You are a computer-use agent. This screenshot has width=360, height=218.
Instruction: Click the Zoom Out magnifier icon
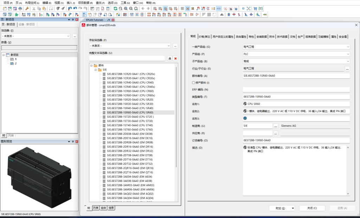click(x=131, y=9)
